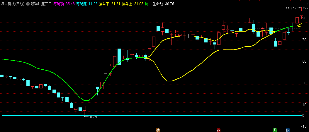Select the 筹码顶: 35.46 value label

[x=64, y=4]
